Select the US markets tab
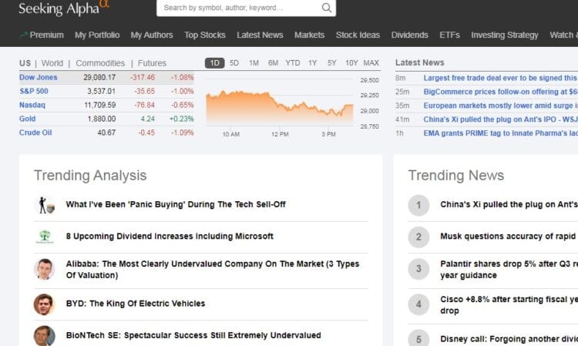578x346 pixels. click(25, 63)
